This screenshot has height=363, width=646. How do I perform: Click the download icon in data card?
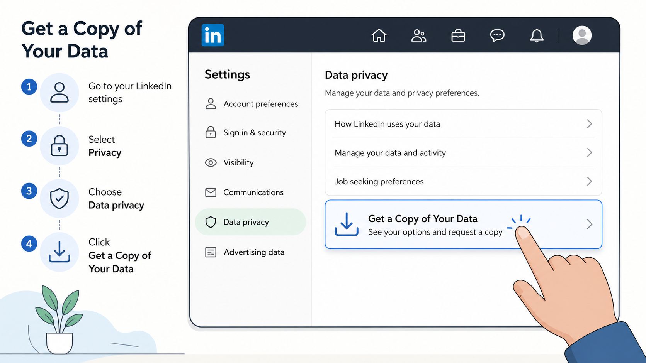point(347,224)
